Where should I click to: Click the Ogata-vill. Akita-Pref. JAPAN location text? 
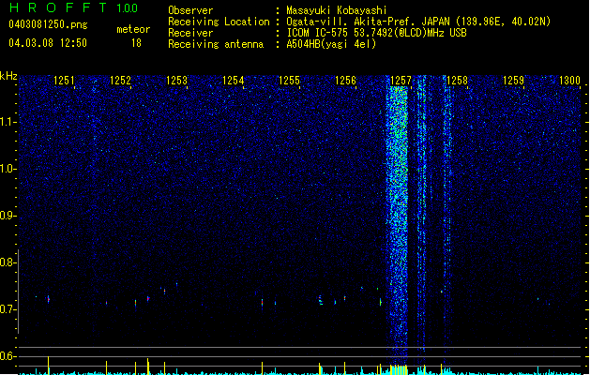(418, 22)
